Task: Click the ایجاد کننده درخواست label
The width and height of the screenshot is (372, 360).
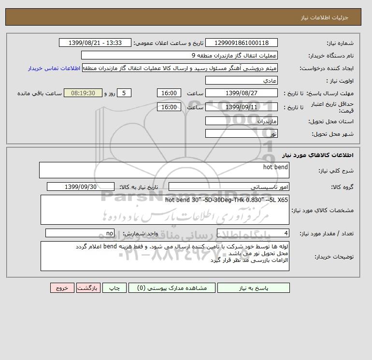Action: [x=327, y=68]
